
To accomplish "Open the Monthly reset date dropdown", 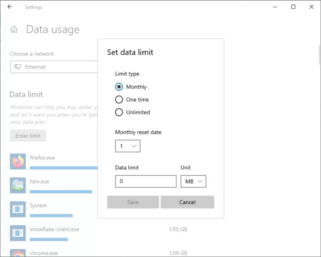I will pos(128,146).
